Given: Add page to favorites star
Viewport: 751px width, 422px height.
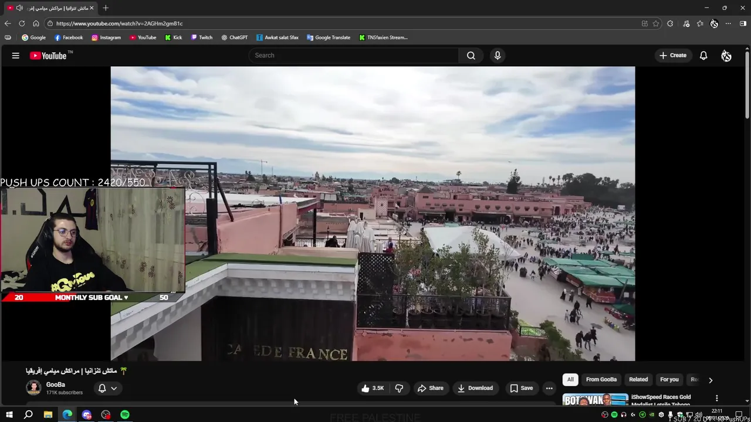Looking at the screenshot, I should coord(656,23).
